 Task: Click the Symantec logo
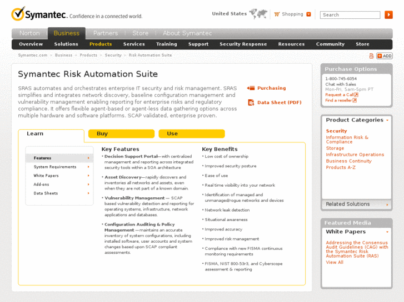point(39,14)
